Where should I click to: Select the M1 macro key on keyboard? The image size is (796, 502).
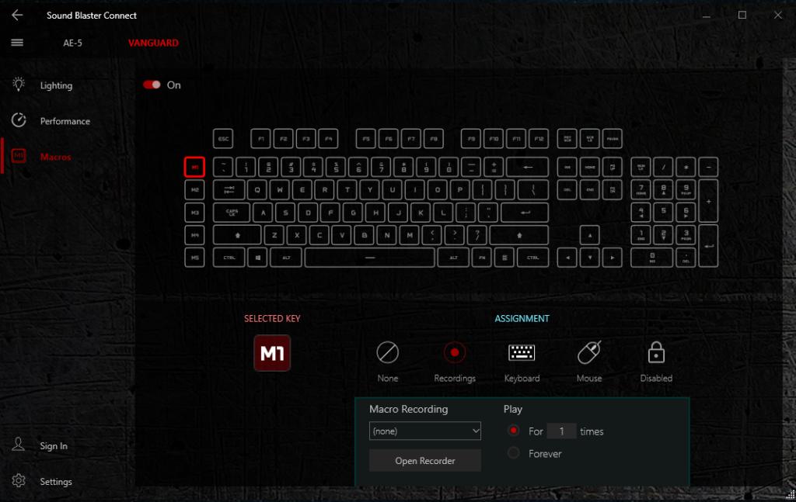tap(194, 167)
